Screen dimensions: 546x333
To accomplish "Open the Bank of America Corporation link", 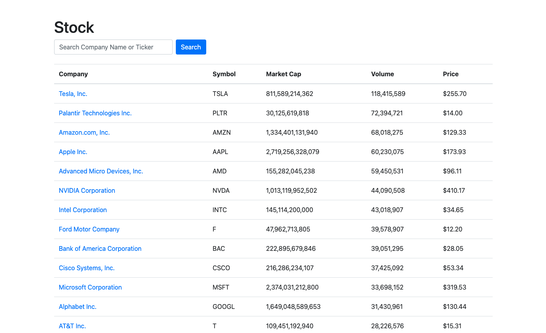I will pos(100,248).
